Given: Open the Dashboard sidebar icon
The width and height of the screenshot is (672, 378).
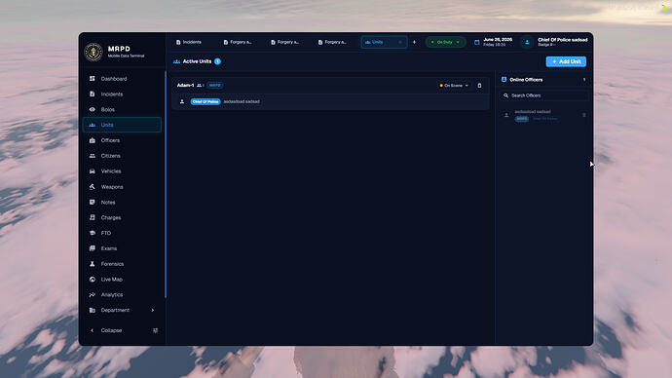Looking at the screenshot, I should pyautogui.click(x=93, y=79).
